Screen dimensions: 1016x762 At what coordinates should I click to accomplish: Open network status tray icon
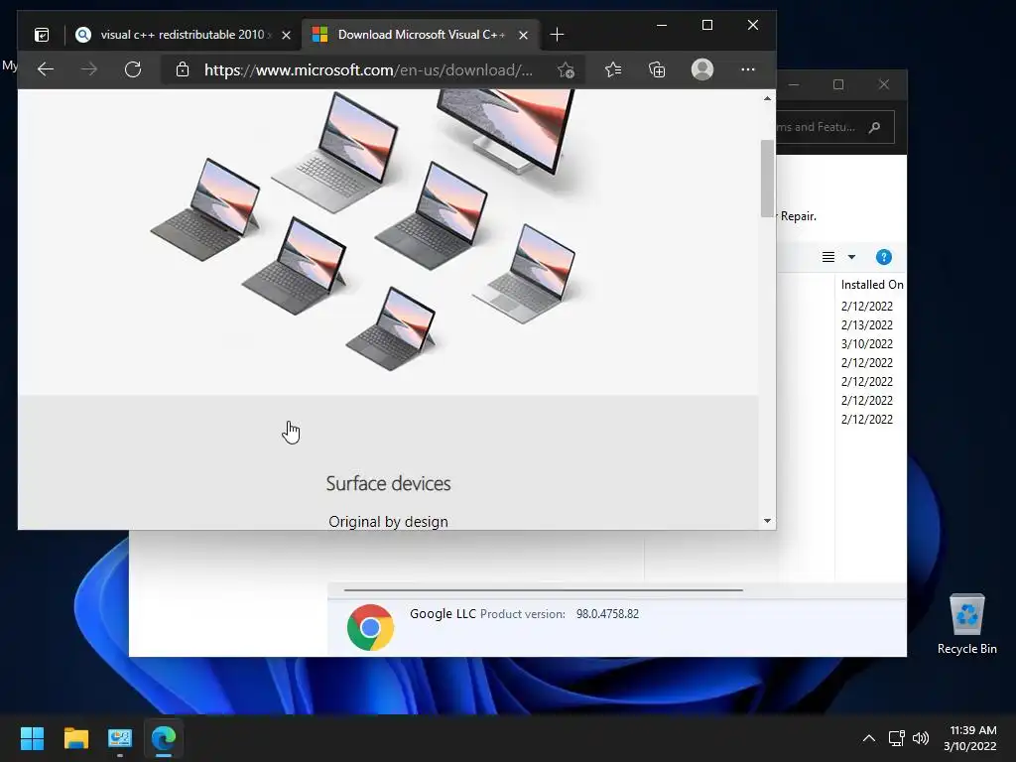[896, 738]
